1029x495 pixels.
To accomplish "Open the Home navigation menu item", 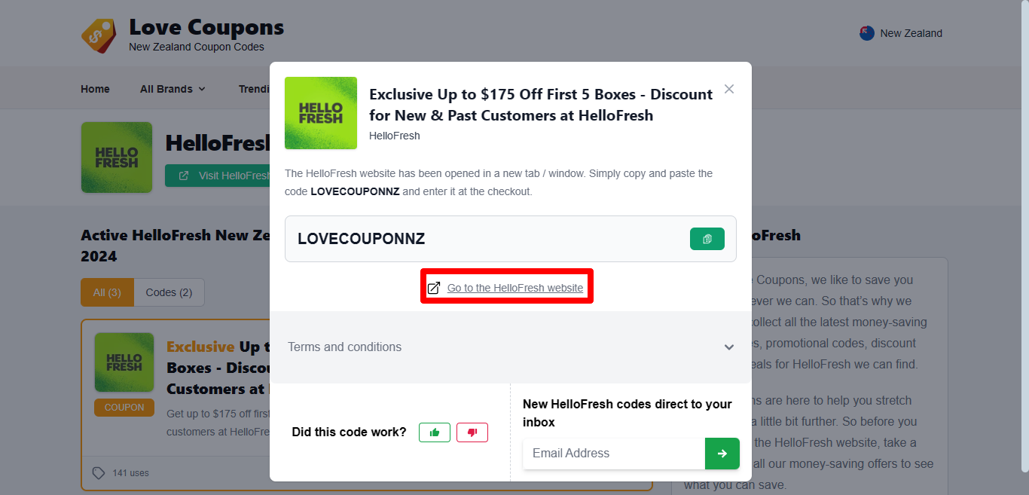I will pyautogui.click(x=95, y=88).
